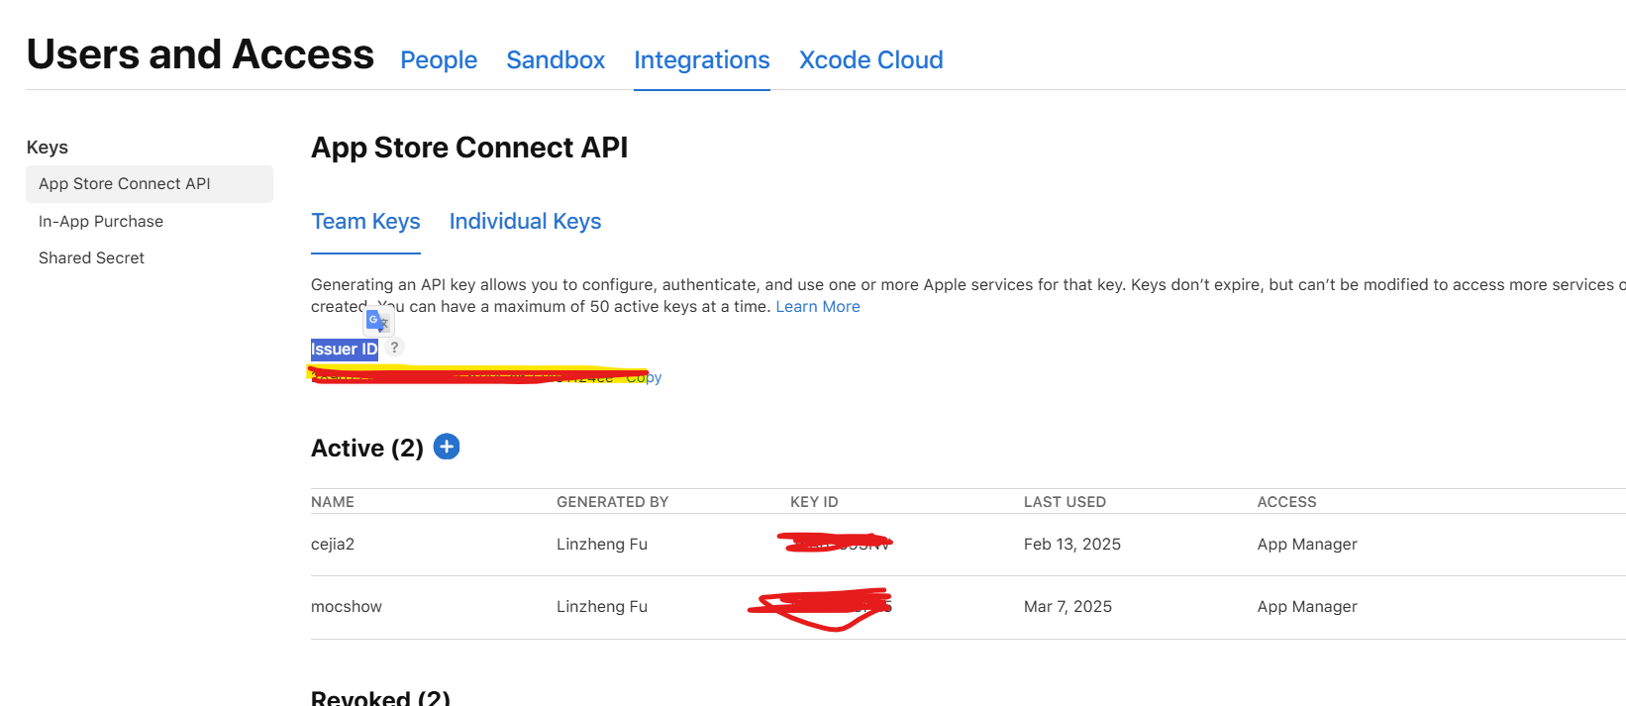Click the KEY ID column header

pos(814,502)
